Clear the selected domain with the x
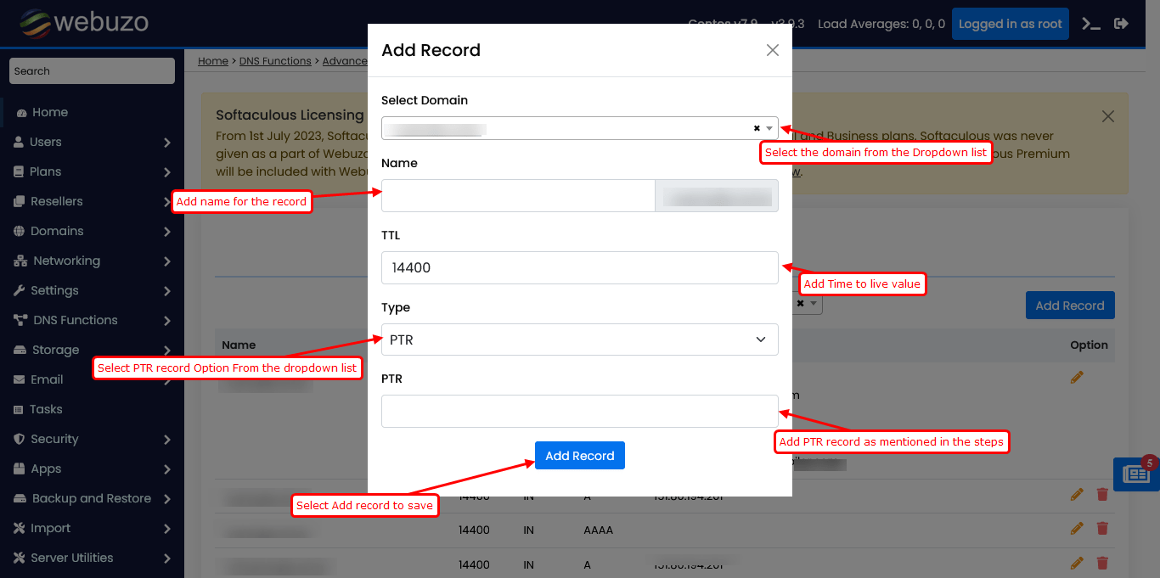Viewport: 1160px width, 578px height. (757, 128)
